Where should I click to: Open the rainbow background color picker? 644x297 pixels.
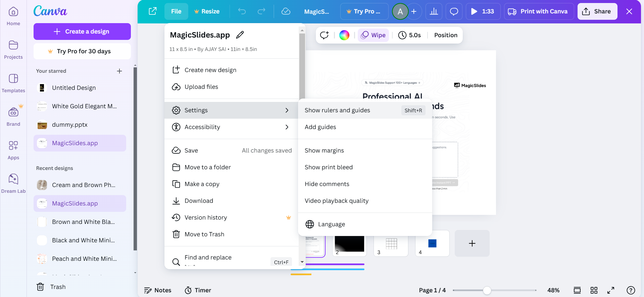coord(344,35)
